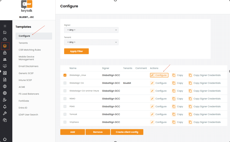Screen dimensions: 230x142
Task: Go to CSR Matching Rules section
Action: [x=30, y=50]
